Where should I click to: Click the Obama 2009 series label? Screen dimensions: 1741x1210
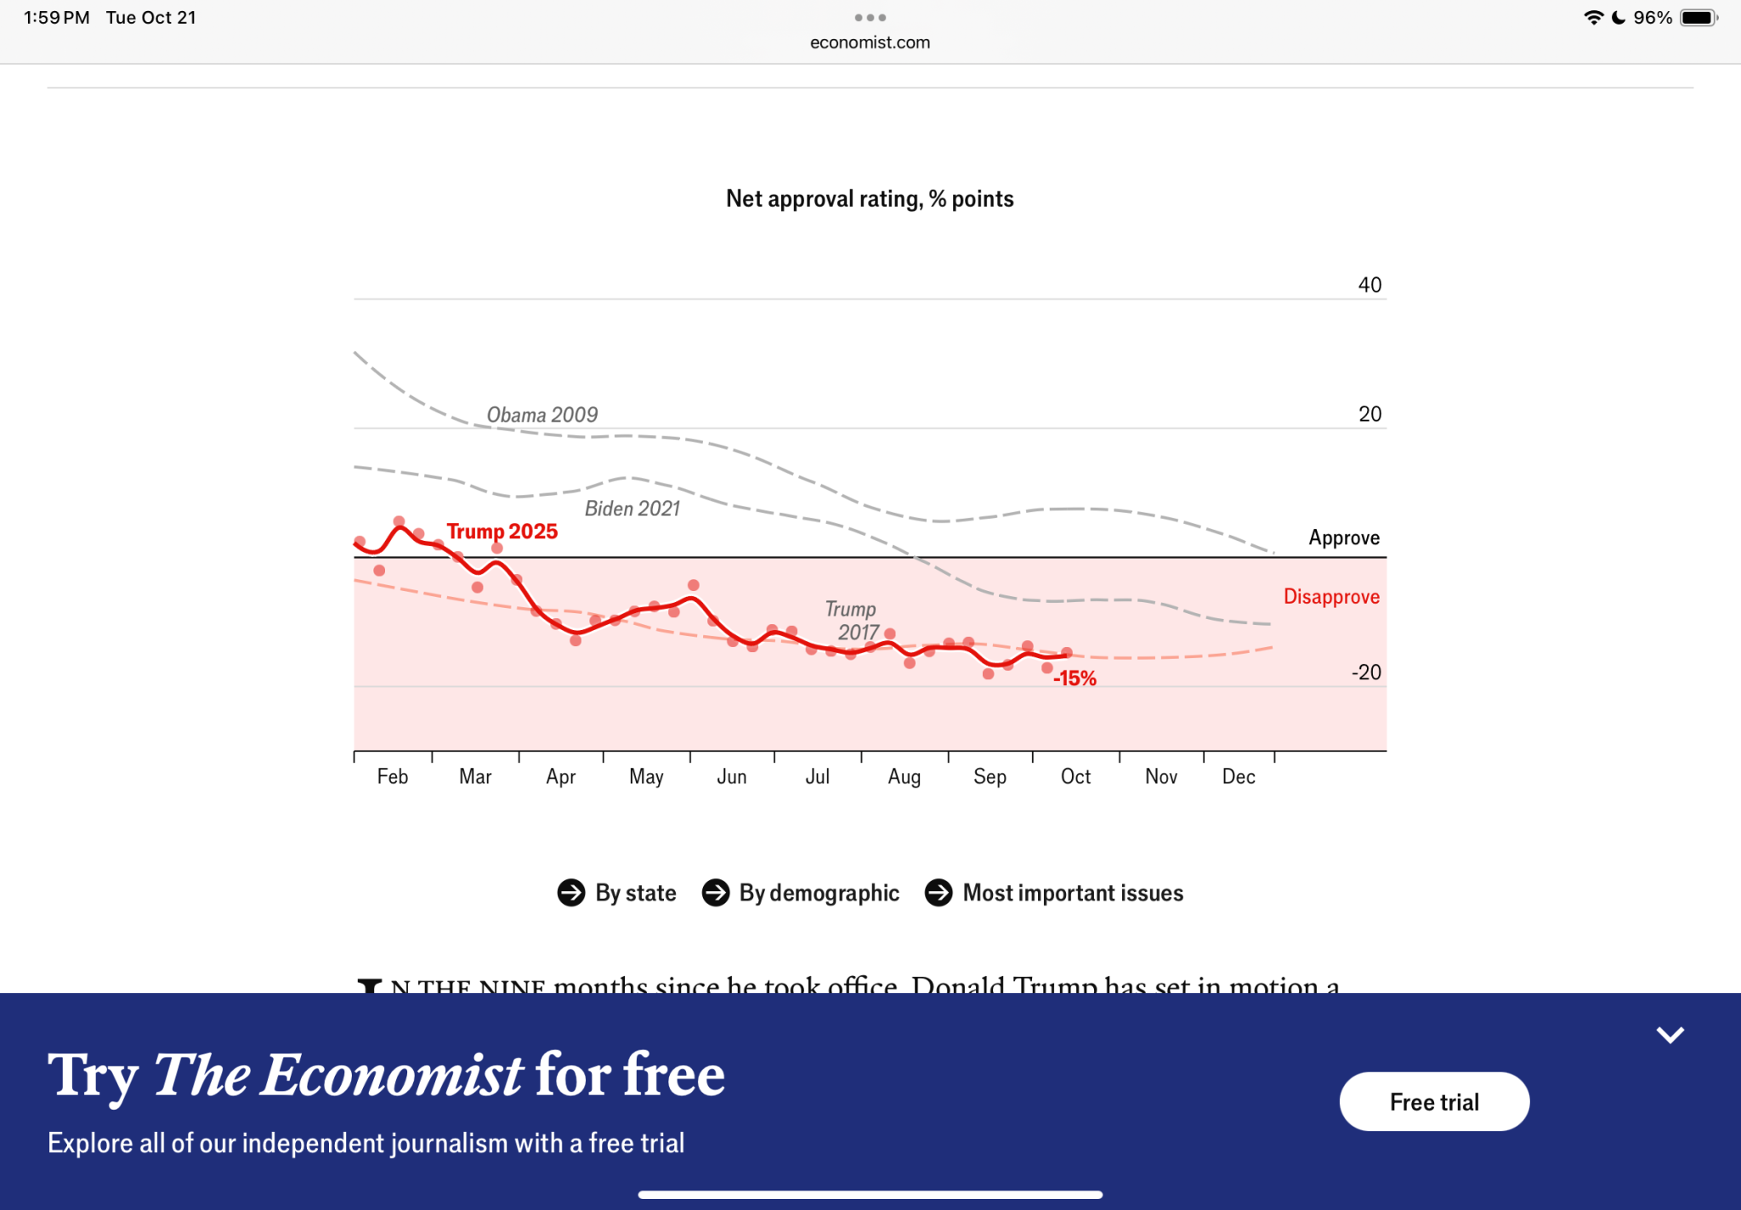coord(542,415)
